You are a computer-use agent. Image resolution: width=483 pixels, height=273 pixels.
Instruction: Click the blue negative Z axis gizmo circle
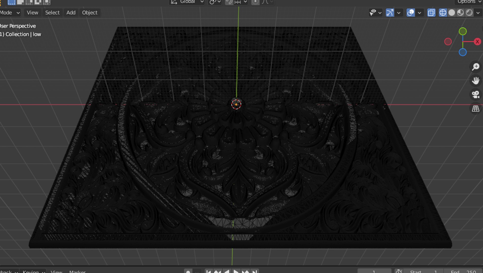tap(463, 52)
